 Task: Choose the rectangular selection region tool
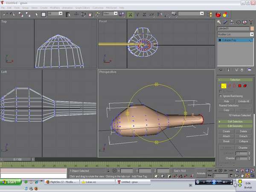point(44,15)
